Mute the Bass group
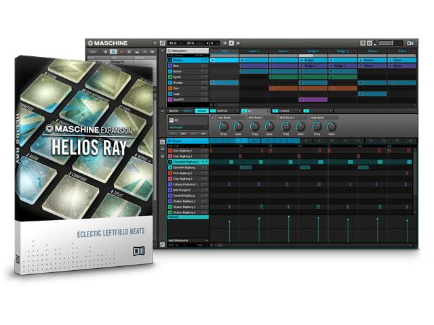The height and width of the screenshot is (325, 434). pyautogui.click(x=203, y=66)
